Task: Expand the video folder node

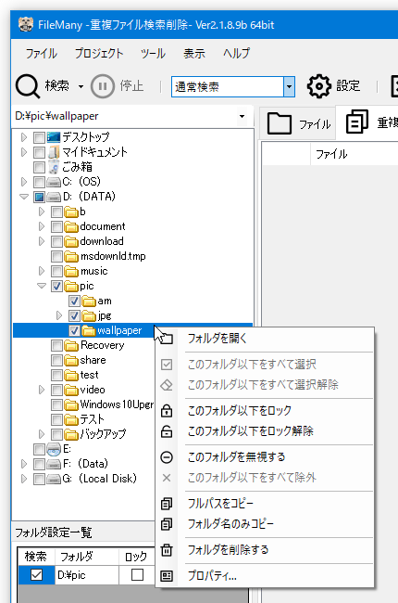Action: click(x=42, y=390)
